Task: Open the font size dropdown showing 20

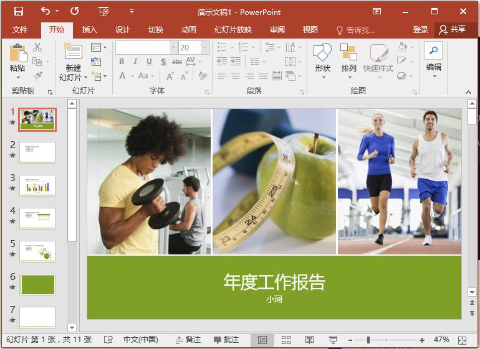Action: point(205,48)
